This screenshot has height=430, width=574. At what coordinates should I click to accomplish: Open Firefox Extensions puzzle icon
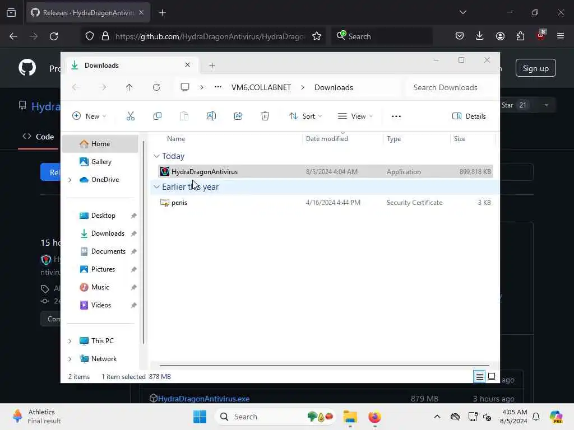(x=520, y=36)
